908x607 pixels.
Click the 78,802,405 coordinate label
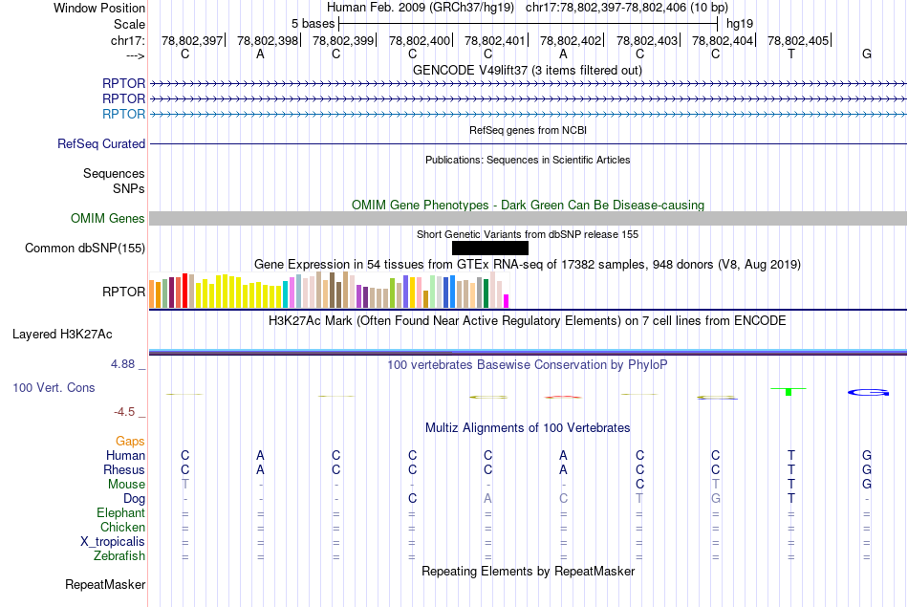pyautogui.click(x=798, y=40)
